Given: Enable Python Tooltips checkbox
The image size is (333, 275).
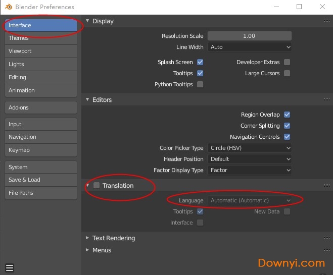Looking at the screenshot, I should click(200, 84).
